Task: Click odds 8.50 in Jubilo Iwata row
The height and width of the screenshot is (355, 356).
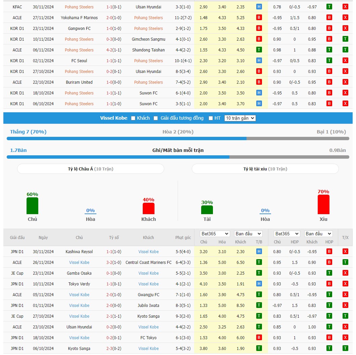Action: (240, 306)
